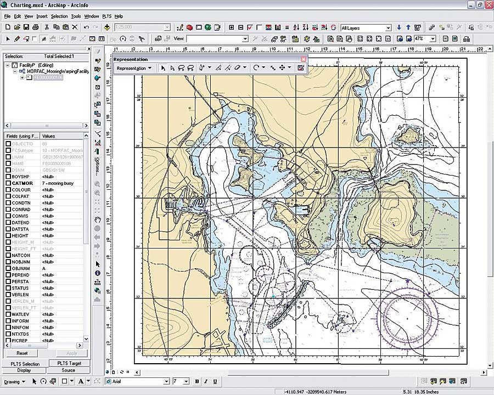Expand the FE0000000106 tree item

click(x=22, y=77)
